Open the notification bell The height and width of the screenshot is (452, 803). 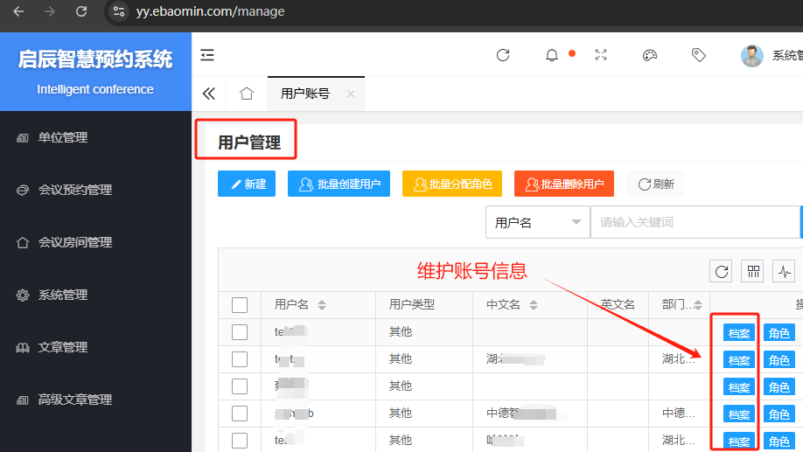[552, 55]
